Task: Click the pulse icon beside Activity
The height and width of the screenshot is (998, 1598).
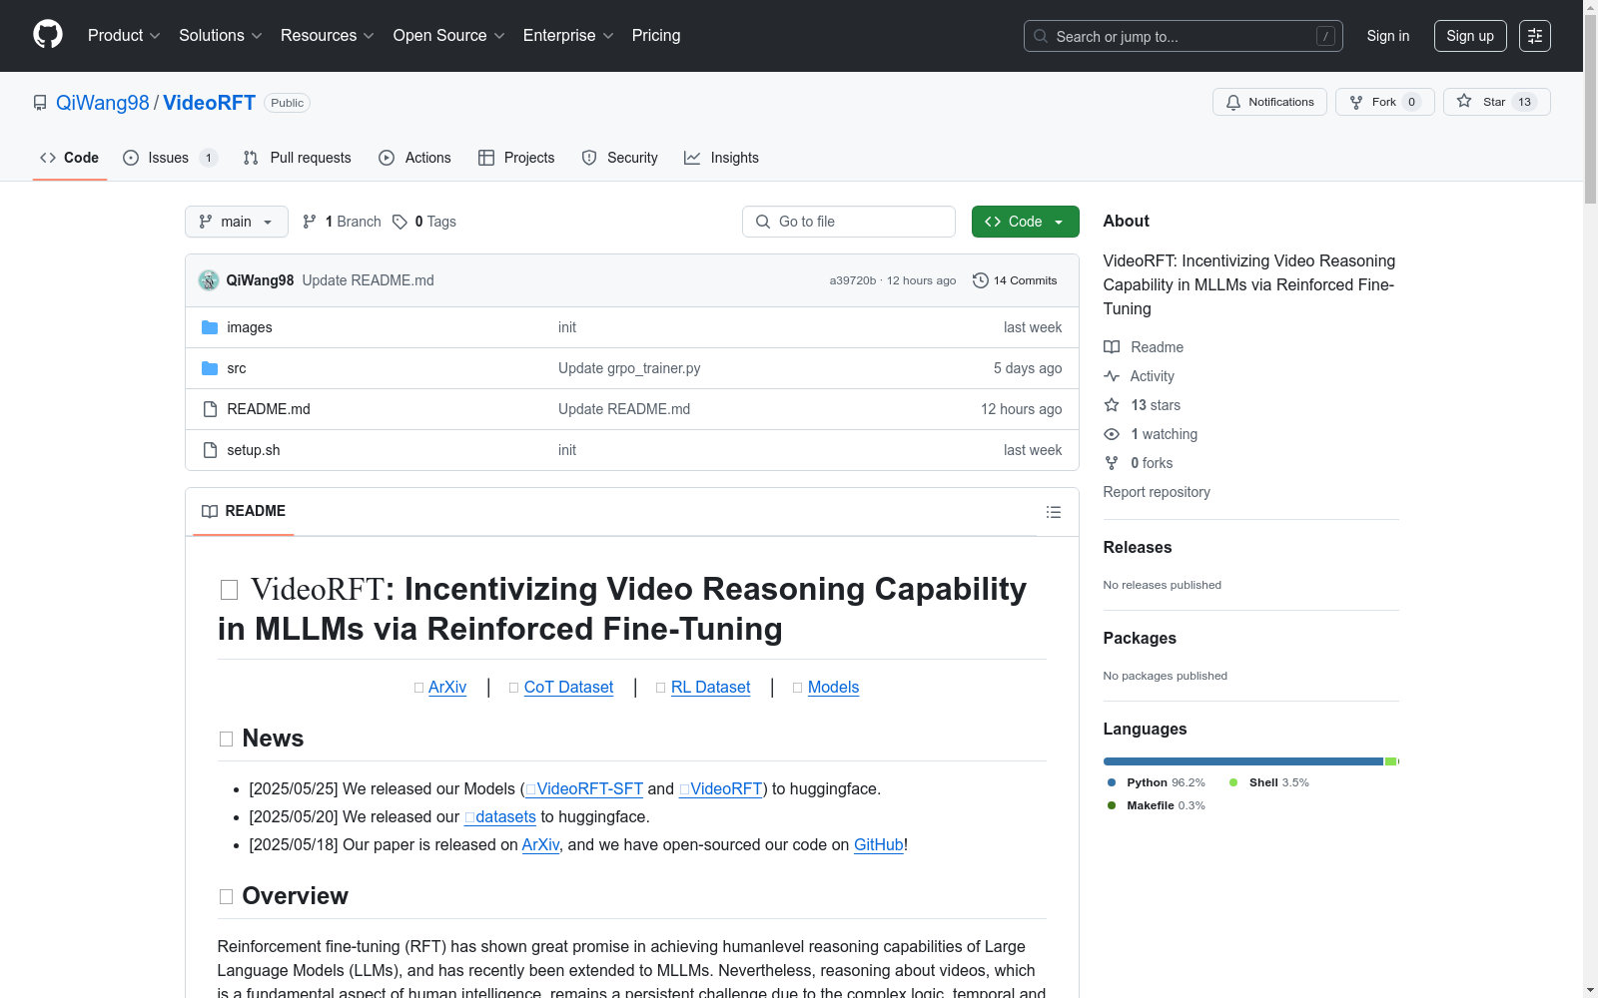Action: [x=1112, y=376]
